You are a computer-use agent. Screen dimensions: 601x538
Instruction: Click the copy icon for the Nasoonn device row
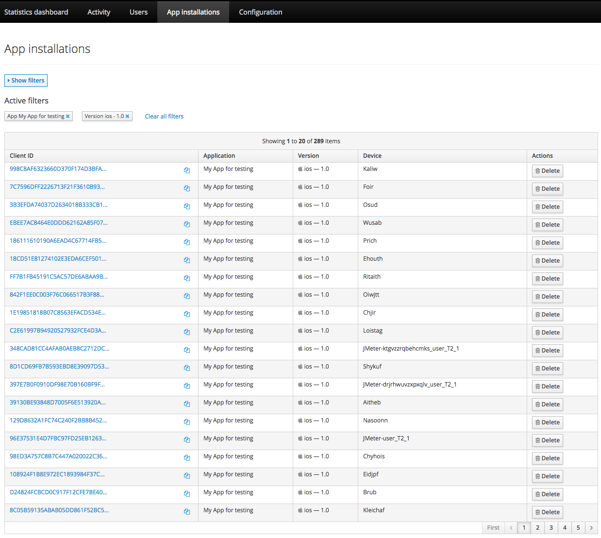point(187,421)
